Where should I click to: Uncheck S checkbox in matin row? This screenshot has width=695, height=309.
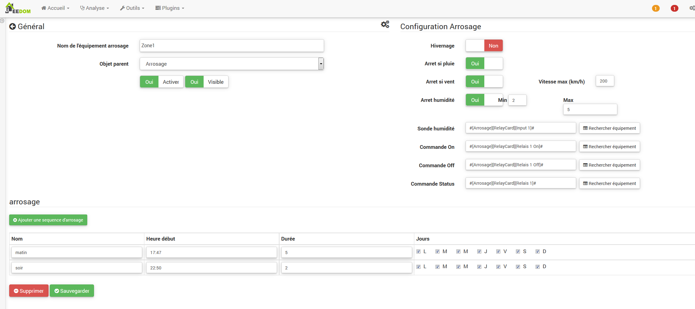point(518,252)
